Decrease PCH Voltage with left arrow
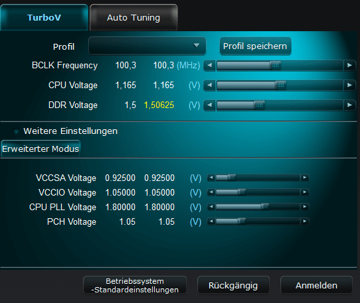Screen dimensions: 360x303 (211, 221)
